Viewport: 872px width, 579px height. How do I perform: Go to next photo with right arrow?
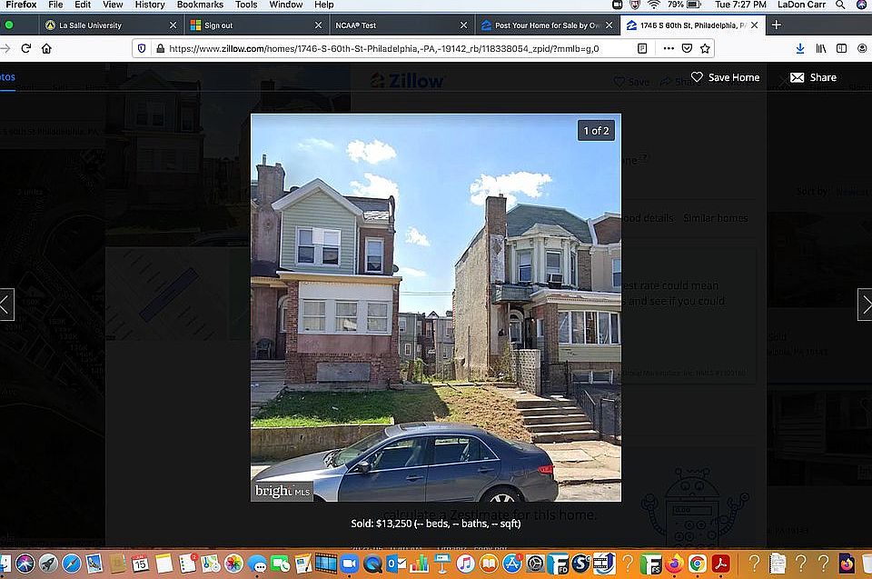coord(865,304)
